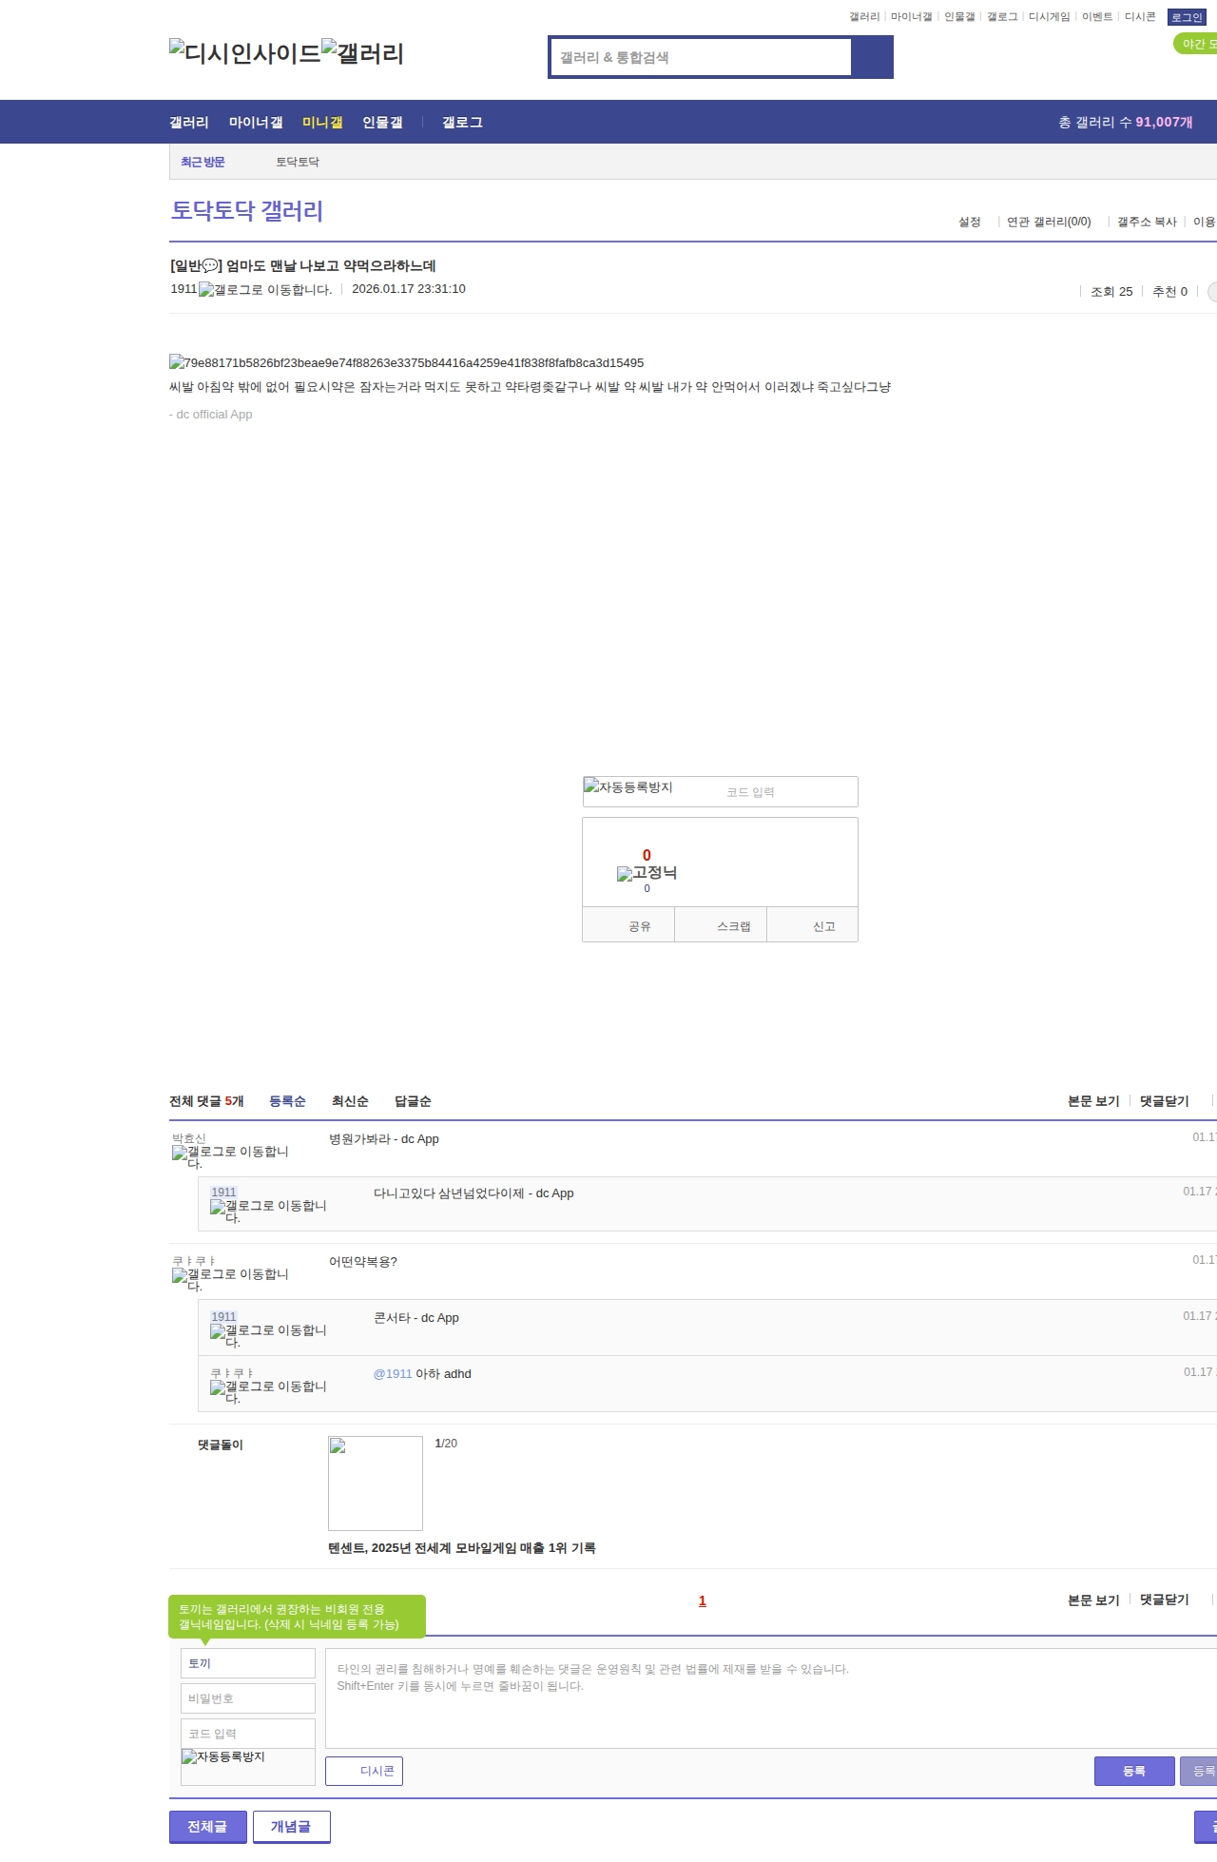The image size is (1217, 1862).
Task: Focus the 비밀번호 password field
Action: [247, 1698]
